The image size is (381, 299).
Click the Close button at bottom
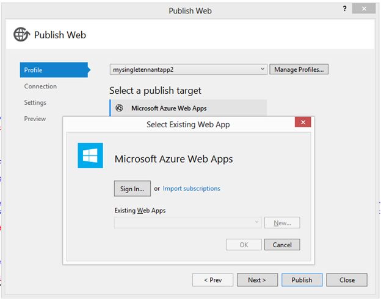(347, 280)
